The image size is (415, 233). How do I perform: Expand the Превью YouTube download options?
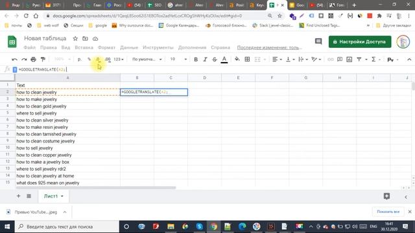[x=65, y=212]
